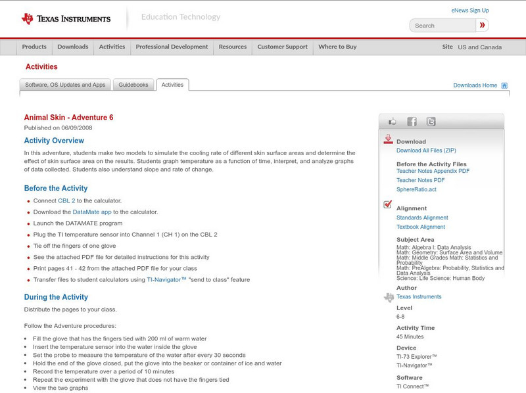The height and width of the screenshot is (393, 526).
Task: Share the activity on Twitter
Action: tap(431, 120)
